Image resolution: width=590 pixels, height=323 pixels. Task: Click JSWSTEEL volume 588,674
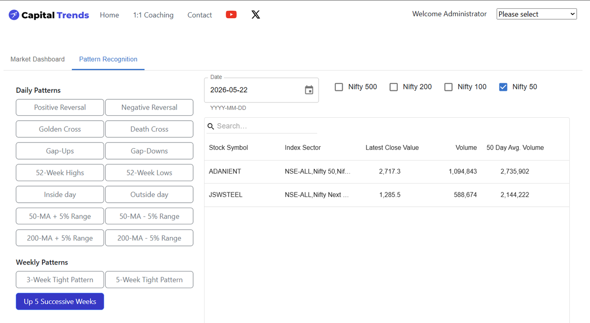click(x=466, y=195)
